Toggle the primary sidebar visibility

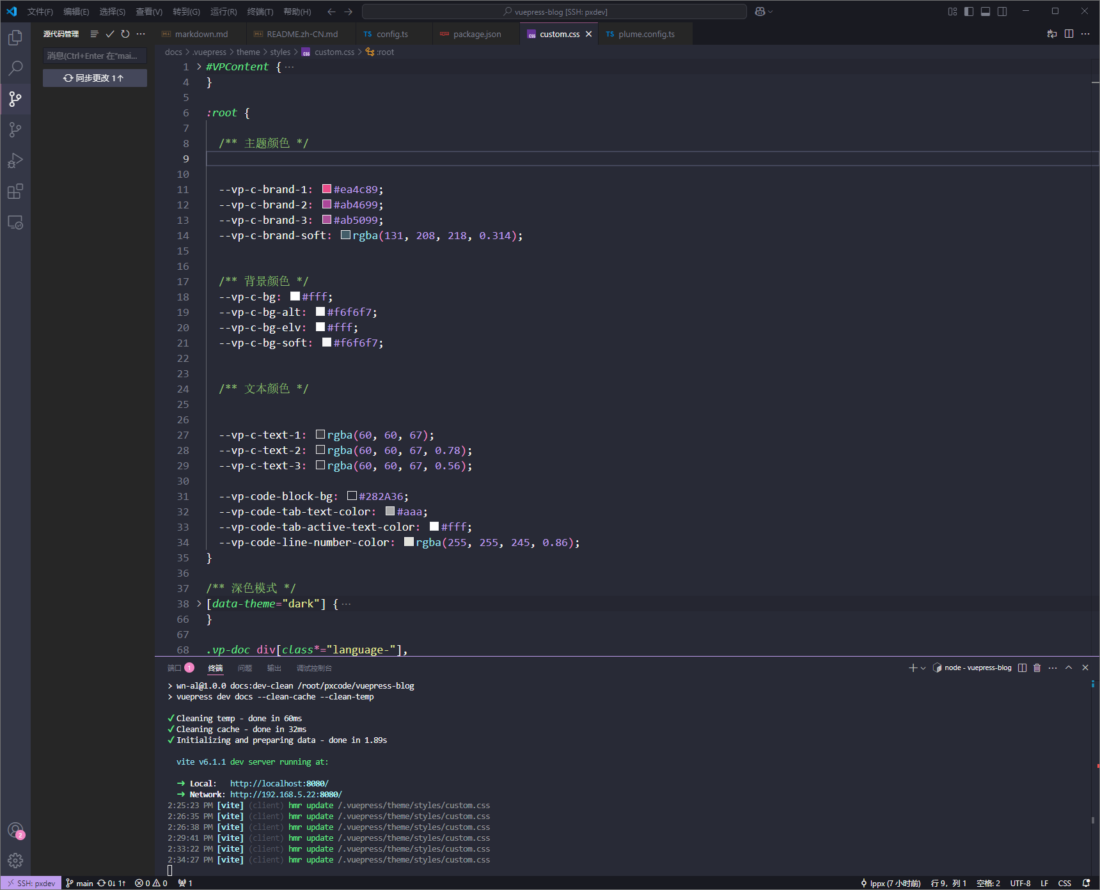[969, 12]
